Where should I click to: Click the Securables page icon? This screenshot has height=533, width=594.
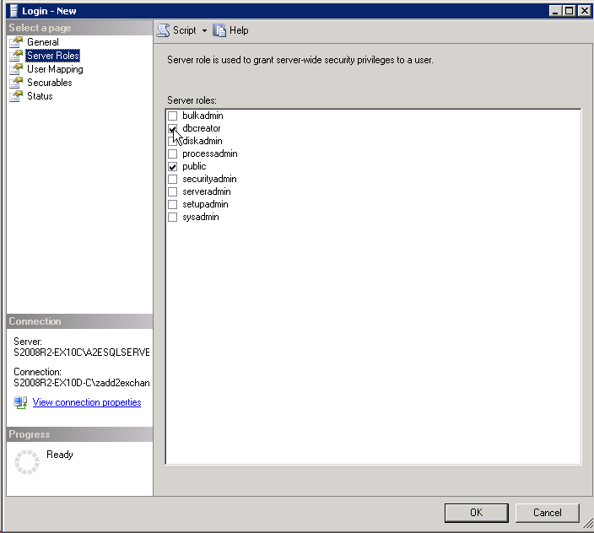(16, 83)
